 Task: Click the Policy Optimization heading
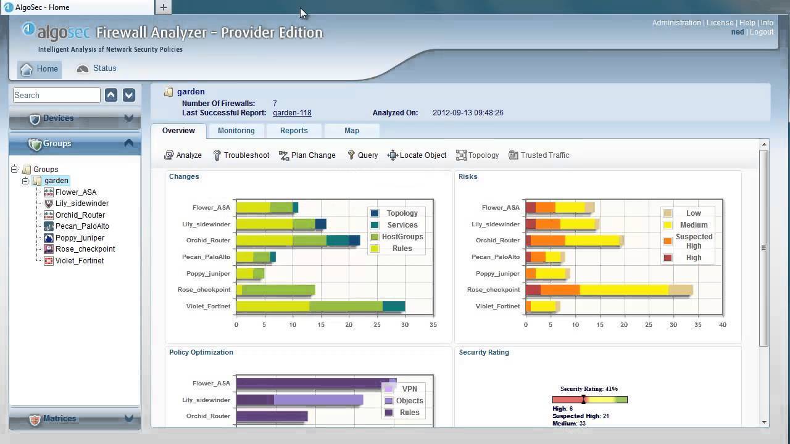(x=201, y=352)
